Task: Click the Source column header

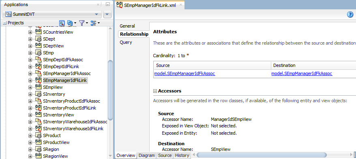Action: pyautogui.click(x=212, y=65)
